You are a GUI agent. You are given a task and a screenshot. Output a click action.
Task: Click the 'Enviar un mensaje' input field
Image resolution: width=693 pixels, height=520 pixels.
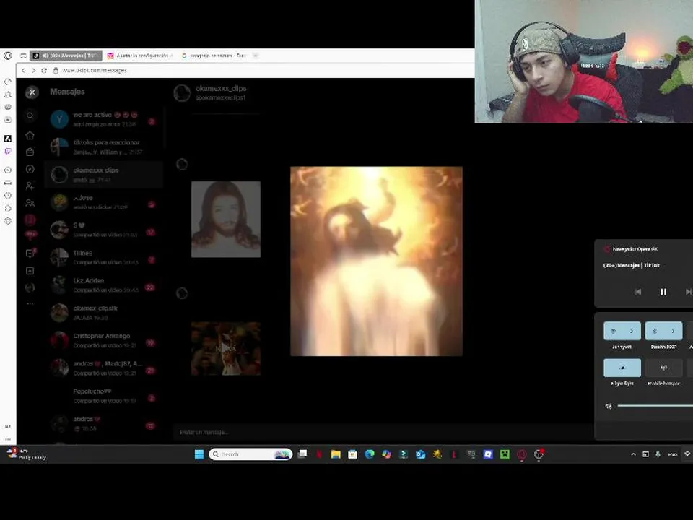(x=383, y=432)
